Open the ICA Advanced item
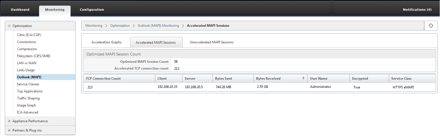Viewport: 440px width, 138px height. tap(27, 112)
